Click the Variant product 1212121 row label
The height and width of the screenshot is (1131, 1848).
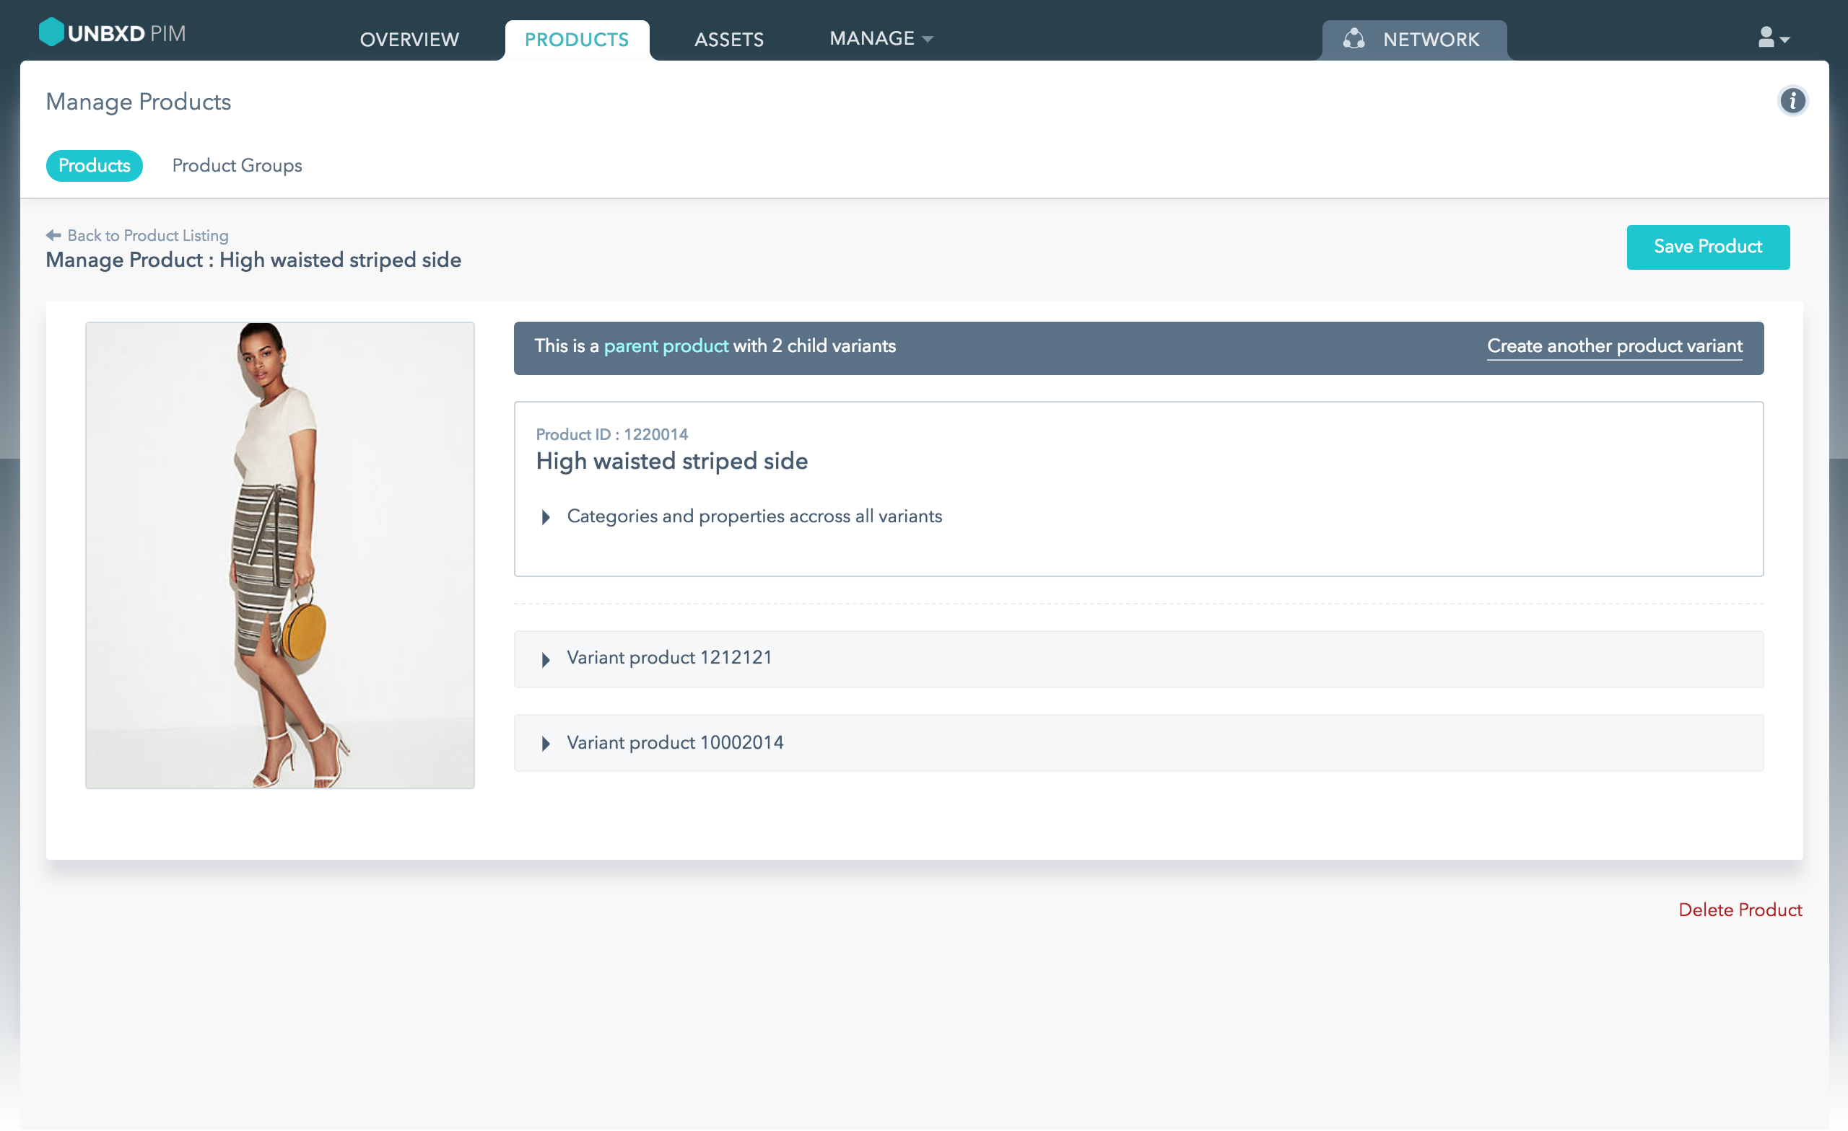click(x=669, y=658)
